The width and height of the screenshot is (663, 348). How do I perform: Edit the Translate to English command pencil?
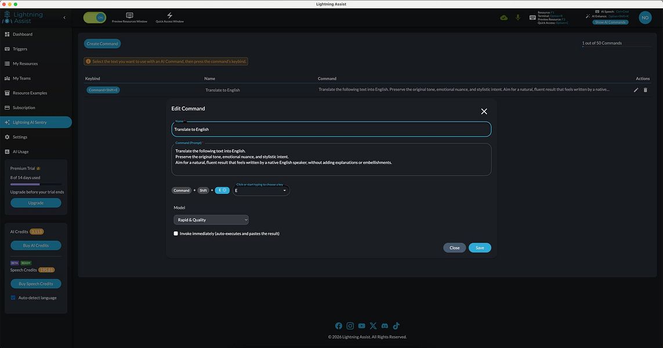click(636, 90)
